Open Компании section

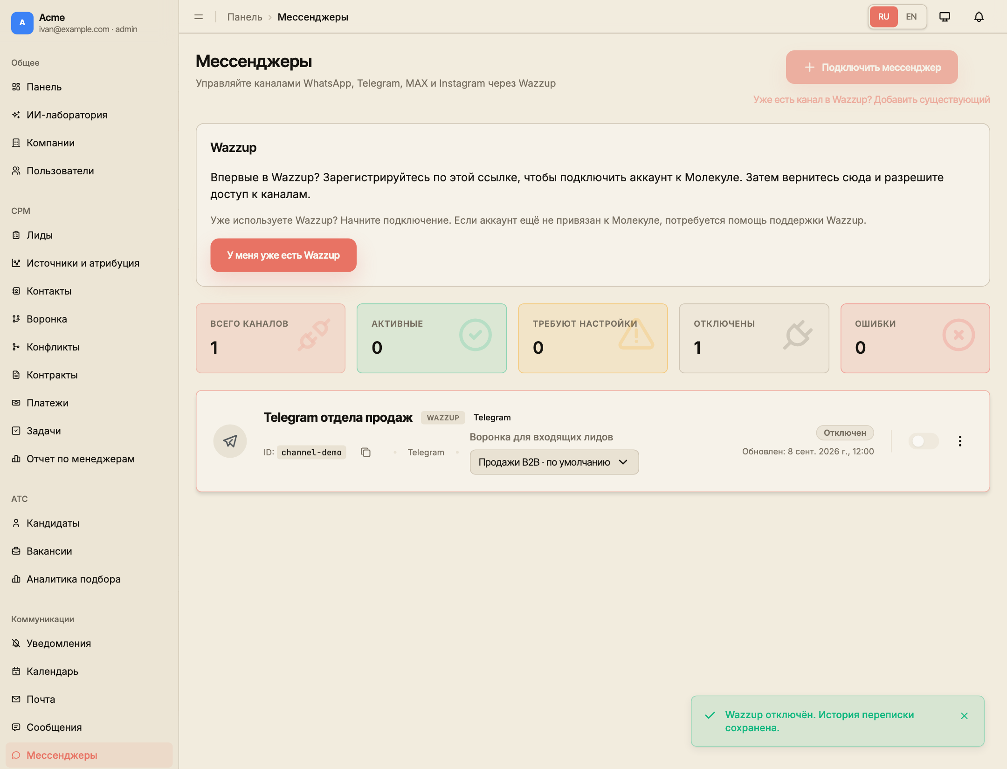(89, 143)
